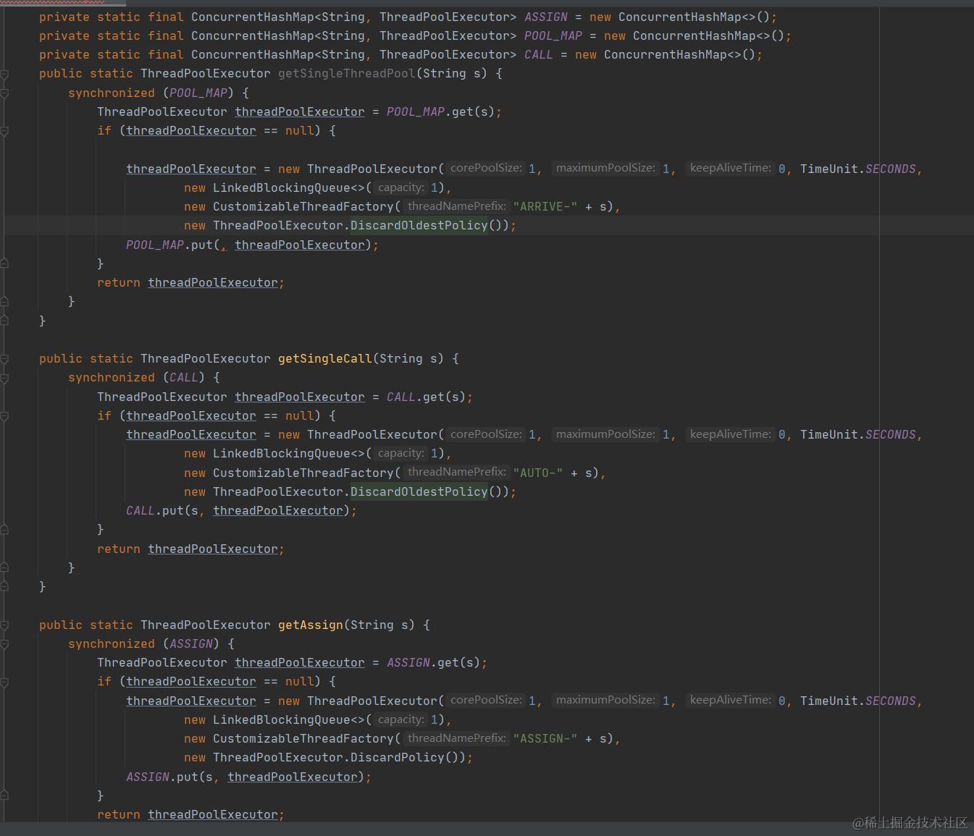This screenshot has width=974, height=836.
Task: Click ASSIGN in the ASSIGN.get(s) call
Action: pos(408,663)
